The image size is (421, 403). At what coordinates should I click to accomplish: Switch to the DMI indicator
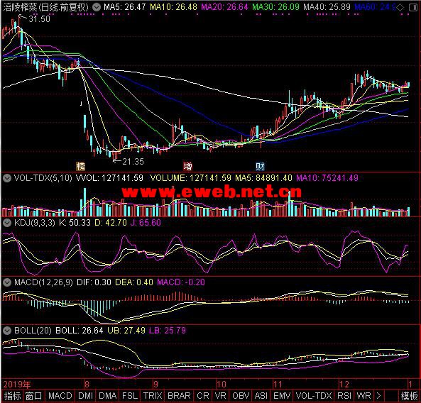[x=85, y=396]
